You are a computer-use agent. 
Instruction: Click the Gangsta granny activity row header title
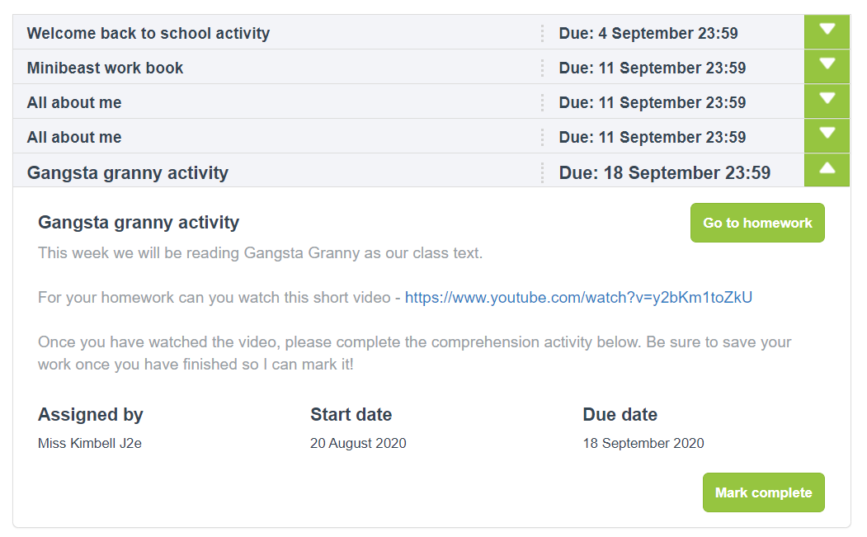pyautogui.click(x=128, y=173)
